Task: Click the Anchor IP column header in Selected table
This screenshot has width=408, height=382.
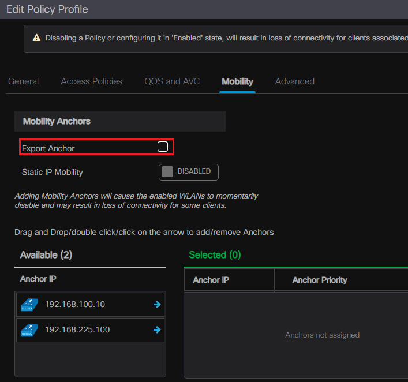Action: 211,280
